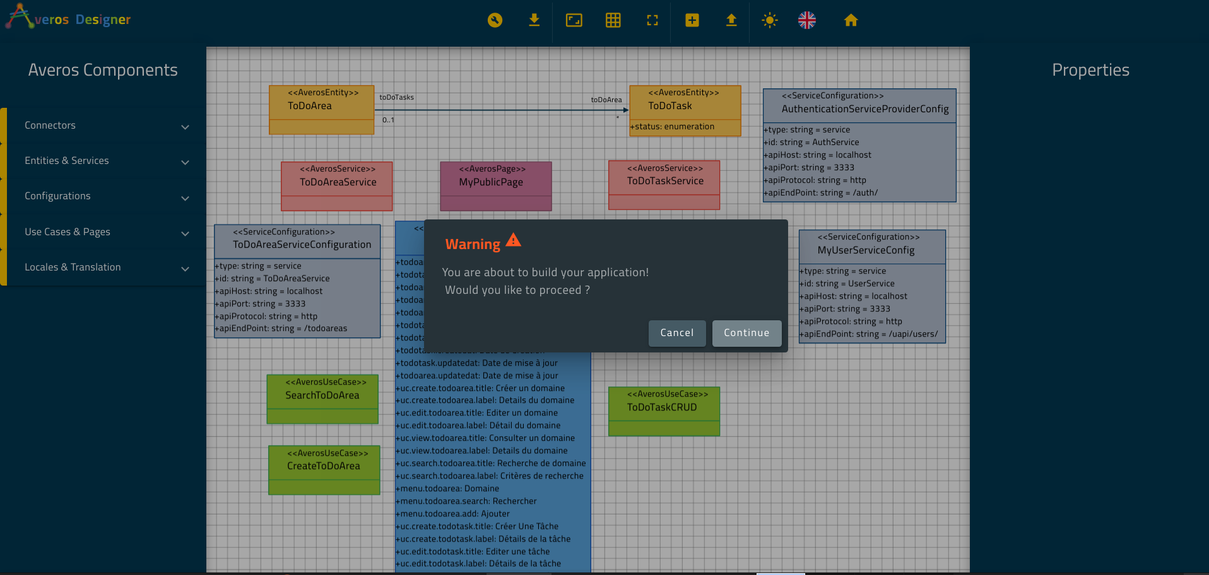Open Locales & Translation category

pos(106,267)
